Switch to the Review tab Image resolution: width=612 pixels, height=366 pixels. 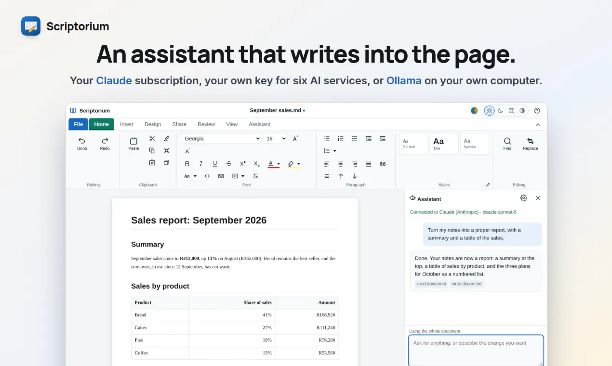pos(206,124)
